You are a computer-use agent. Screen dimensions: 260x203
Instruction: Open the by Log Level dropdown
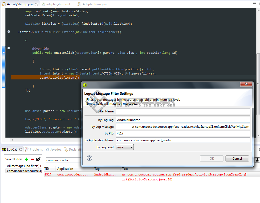(x=124, y=147)
